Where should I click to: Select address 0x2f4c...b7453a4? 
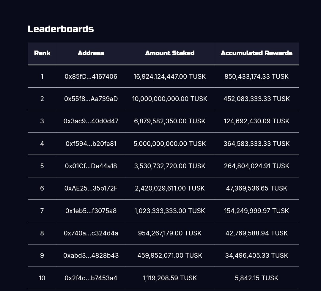tap(91, 278)
